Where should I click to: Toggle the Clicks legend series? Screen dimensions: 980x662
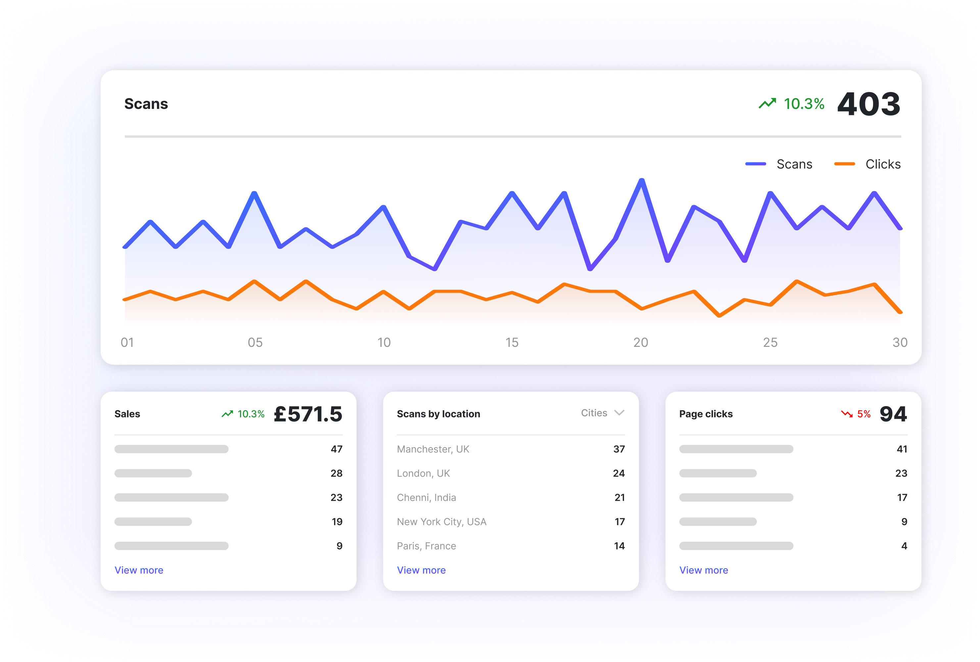click(883, 164)
